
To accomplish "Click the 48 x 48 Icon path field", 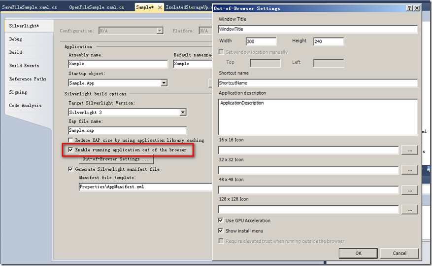I will tap(308, 190).
